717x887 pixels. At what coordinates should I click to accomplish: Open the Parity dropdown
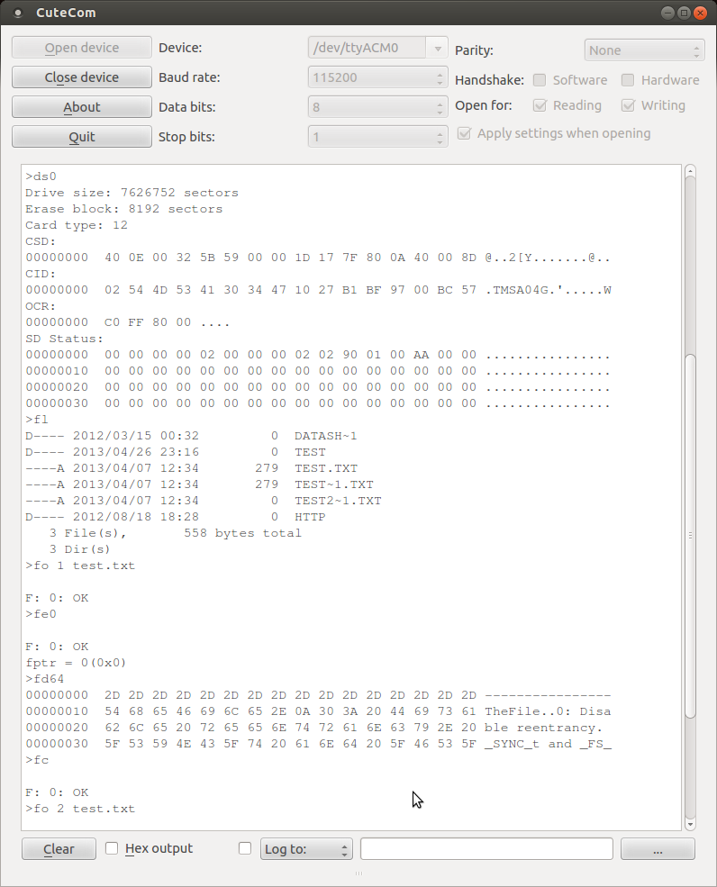[644, 50]
